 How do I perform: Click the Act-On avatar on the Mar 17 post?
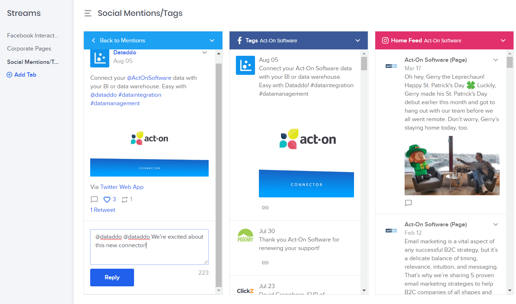pos(391,66)
